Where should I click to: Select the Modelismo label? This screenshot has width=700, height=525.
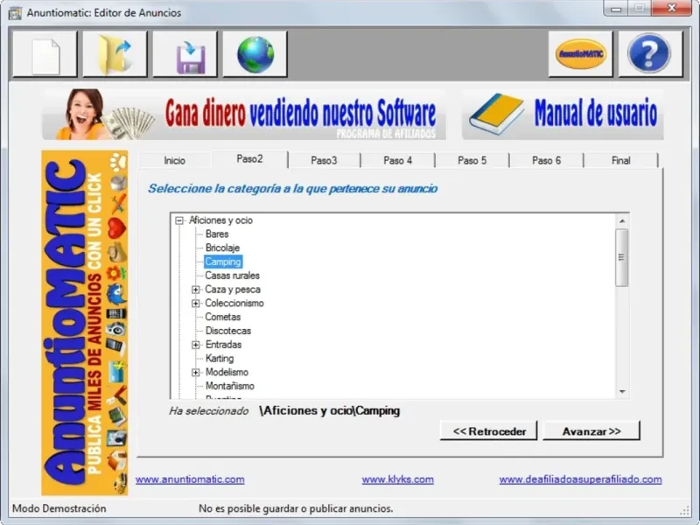(x=227, y=373)
